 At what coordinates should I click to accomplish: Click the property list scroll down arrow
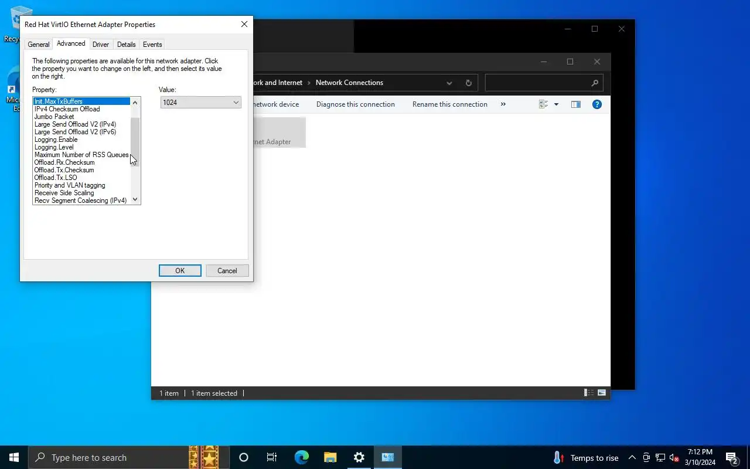[x=135, y=199]
